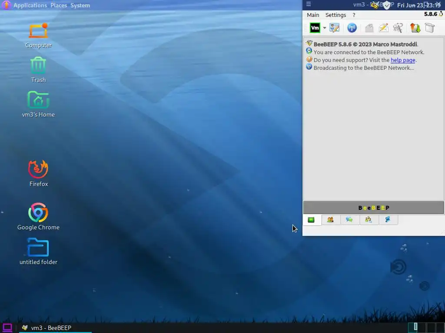Switch to the users tab with two people
This screenshot has height=333, width=445.
click(x=330, y=220)
